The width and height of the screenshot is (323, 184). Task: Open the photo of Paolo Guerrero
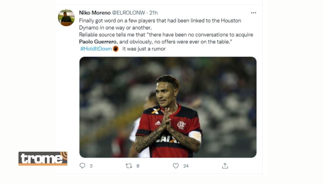coord(167,108)
